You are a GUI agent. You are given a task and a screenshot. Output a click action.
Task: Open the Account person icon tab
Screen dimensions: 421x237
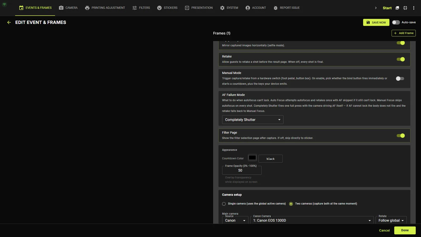click(248, 8)
